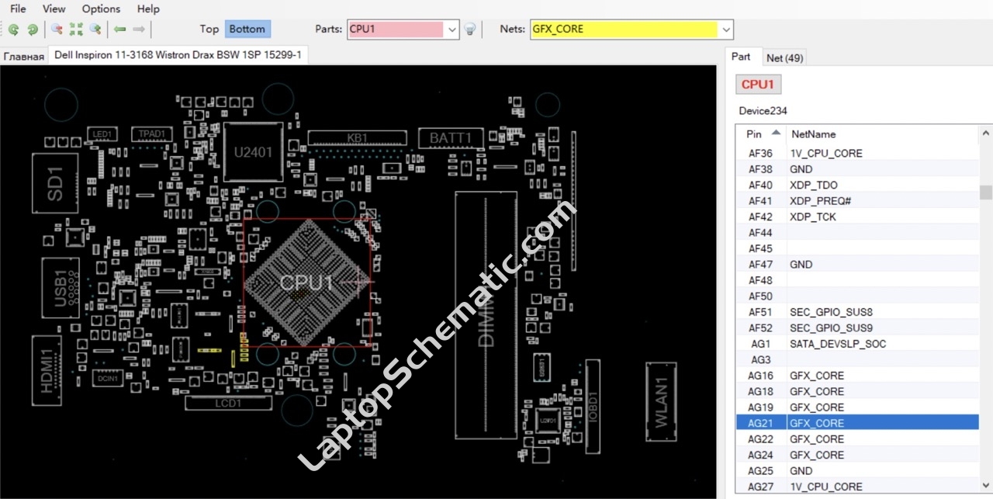Click the rotate counterclockwise toolbar icon
993x499 pixels.
(x=13, y=29)
